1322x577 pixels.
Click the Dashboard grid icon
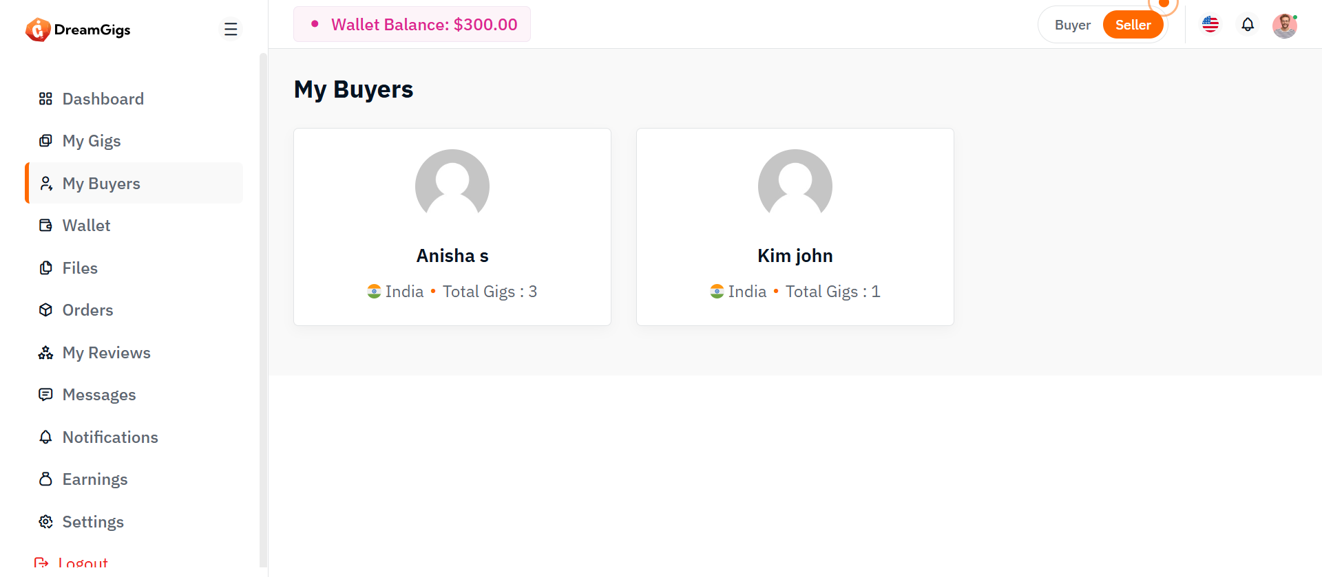pyautogui.click(x=45, y=99)
